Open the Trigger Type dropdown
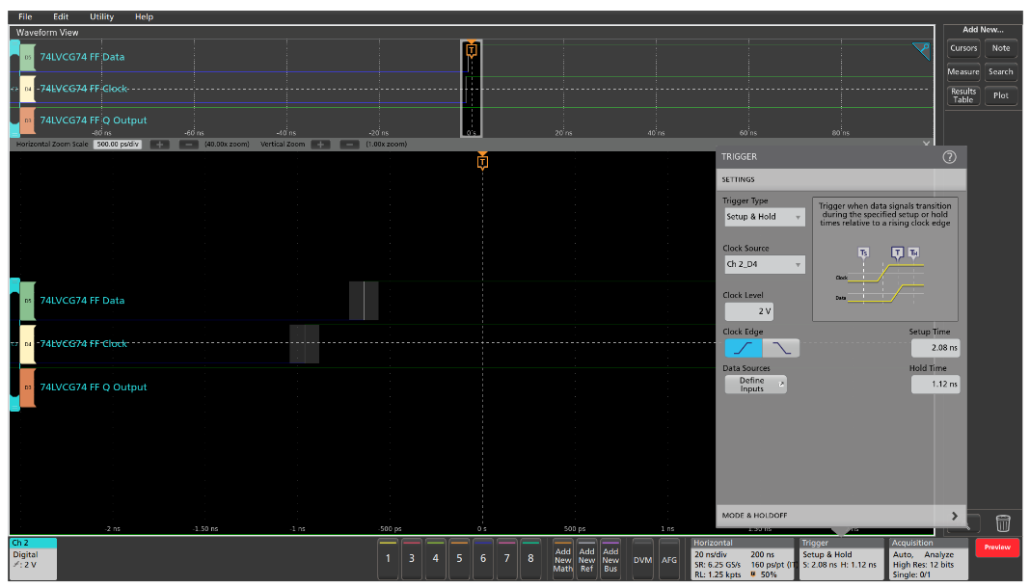The width and height of the screenshot is (1030, 587). 765,217
